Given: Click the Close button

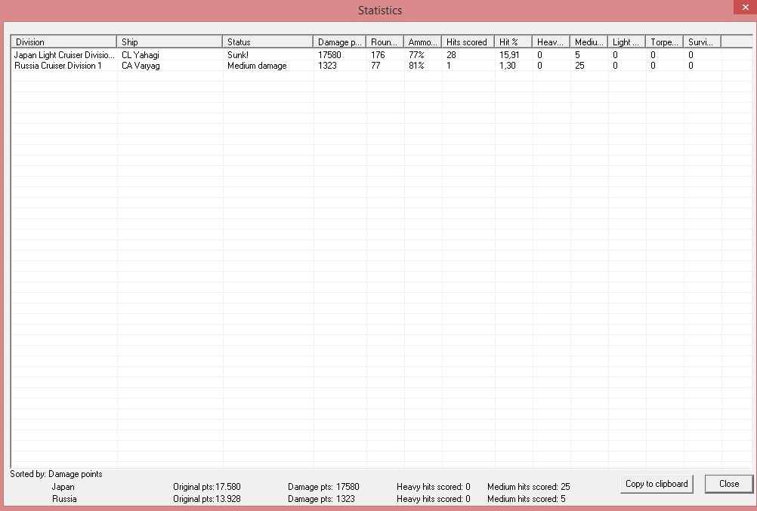Looking at the screenshot, I should pyautogui.click(x=729, y=484).
